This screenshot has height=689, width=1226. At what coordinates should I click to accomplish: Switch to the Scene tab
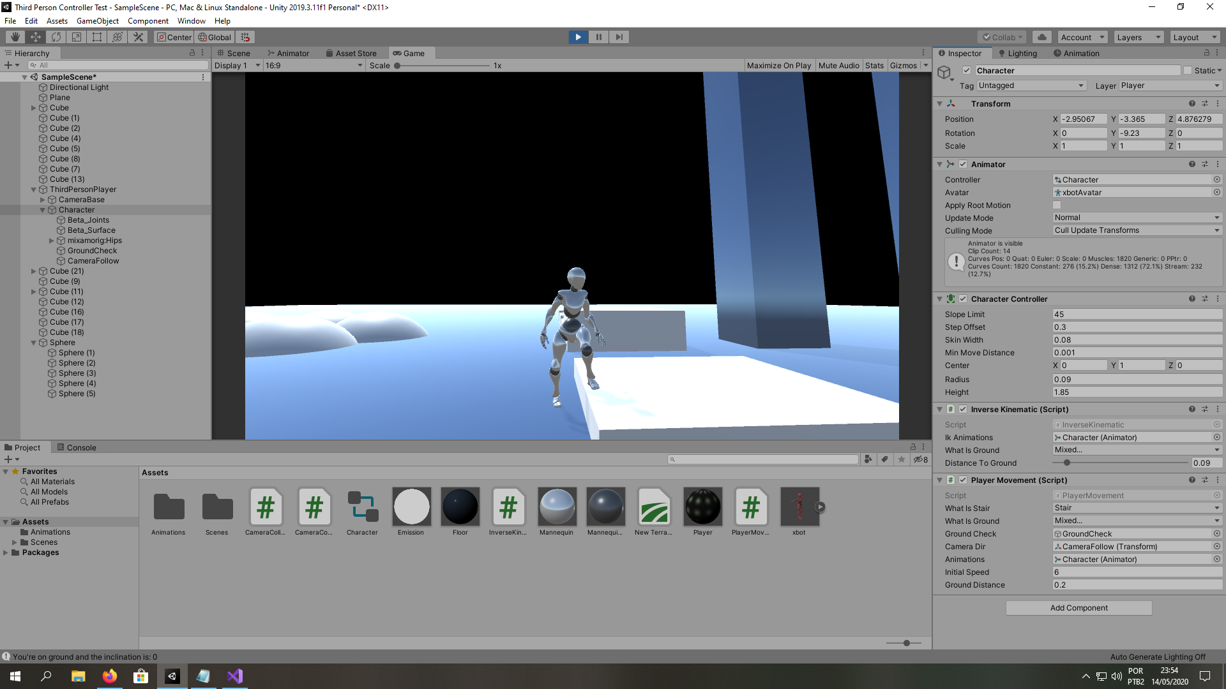(x=234, y=53)
